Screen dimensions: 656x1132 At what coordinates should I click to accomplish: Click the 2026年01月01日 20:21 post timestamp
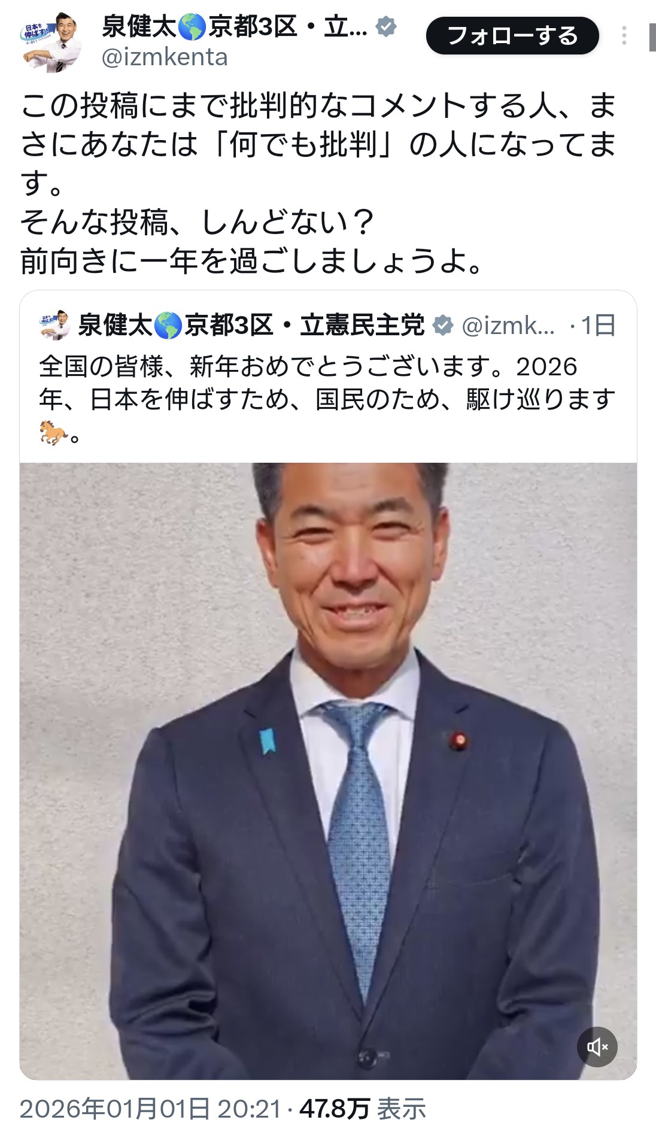(x=150, y=1109)
